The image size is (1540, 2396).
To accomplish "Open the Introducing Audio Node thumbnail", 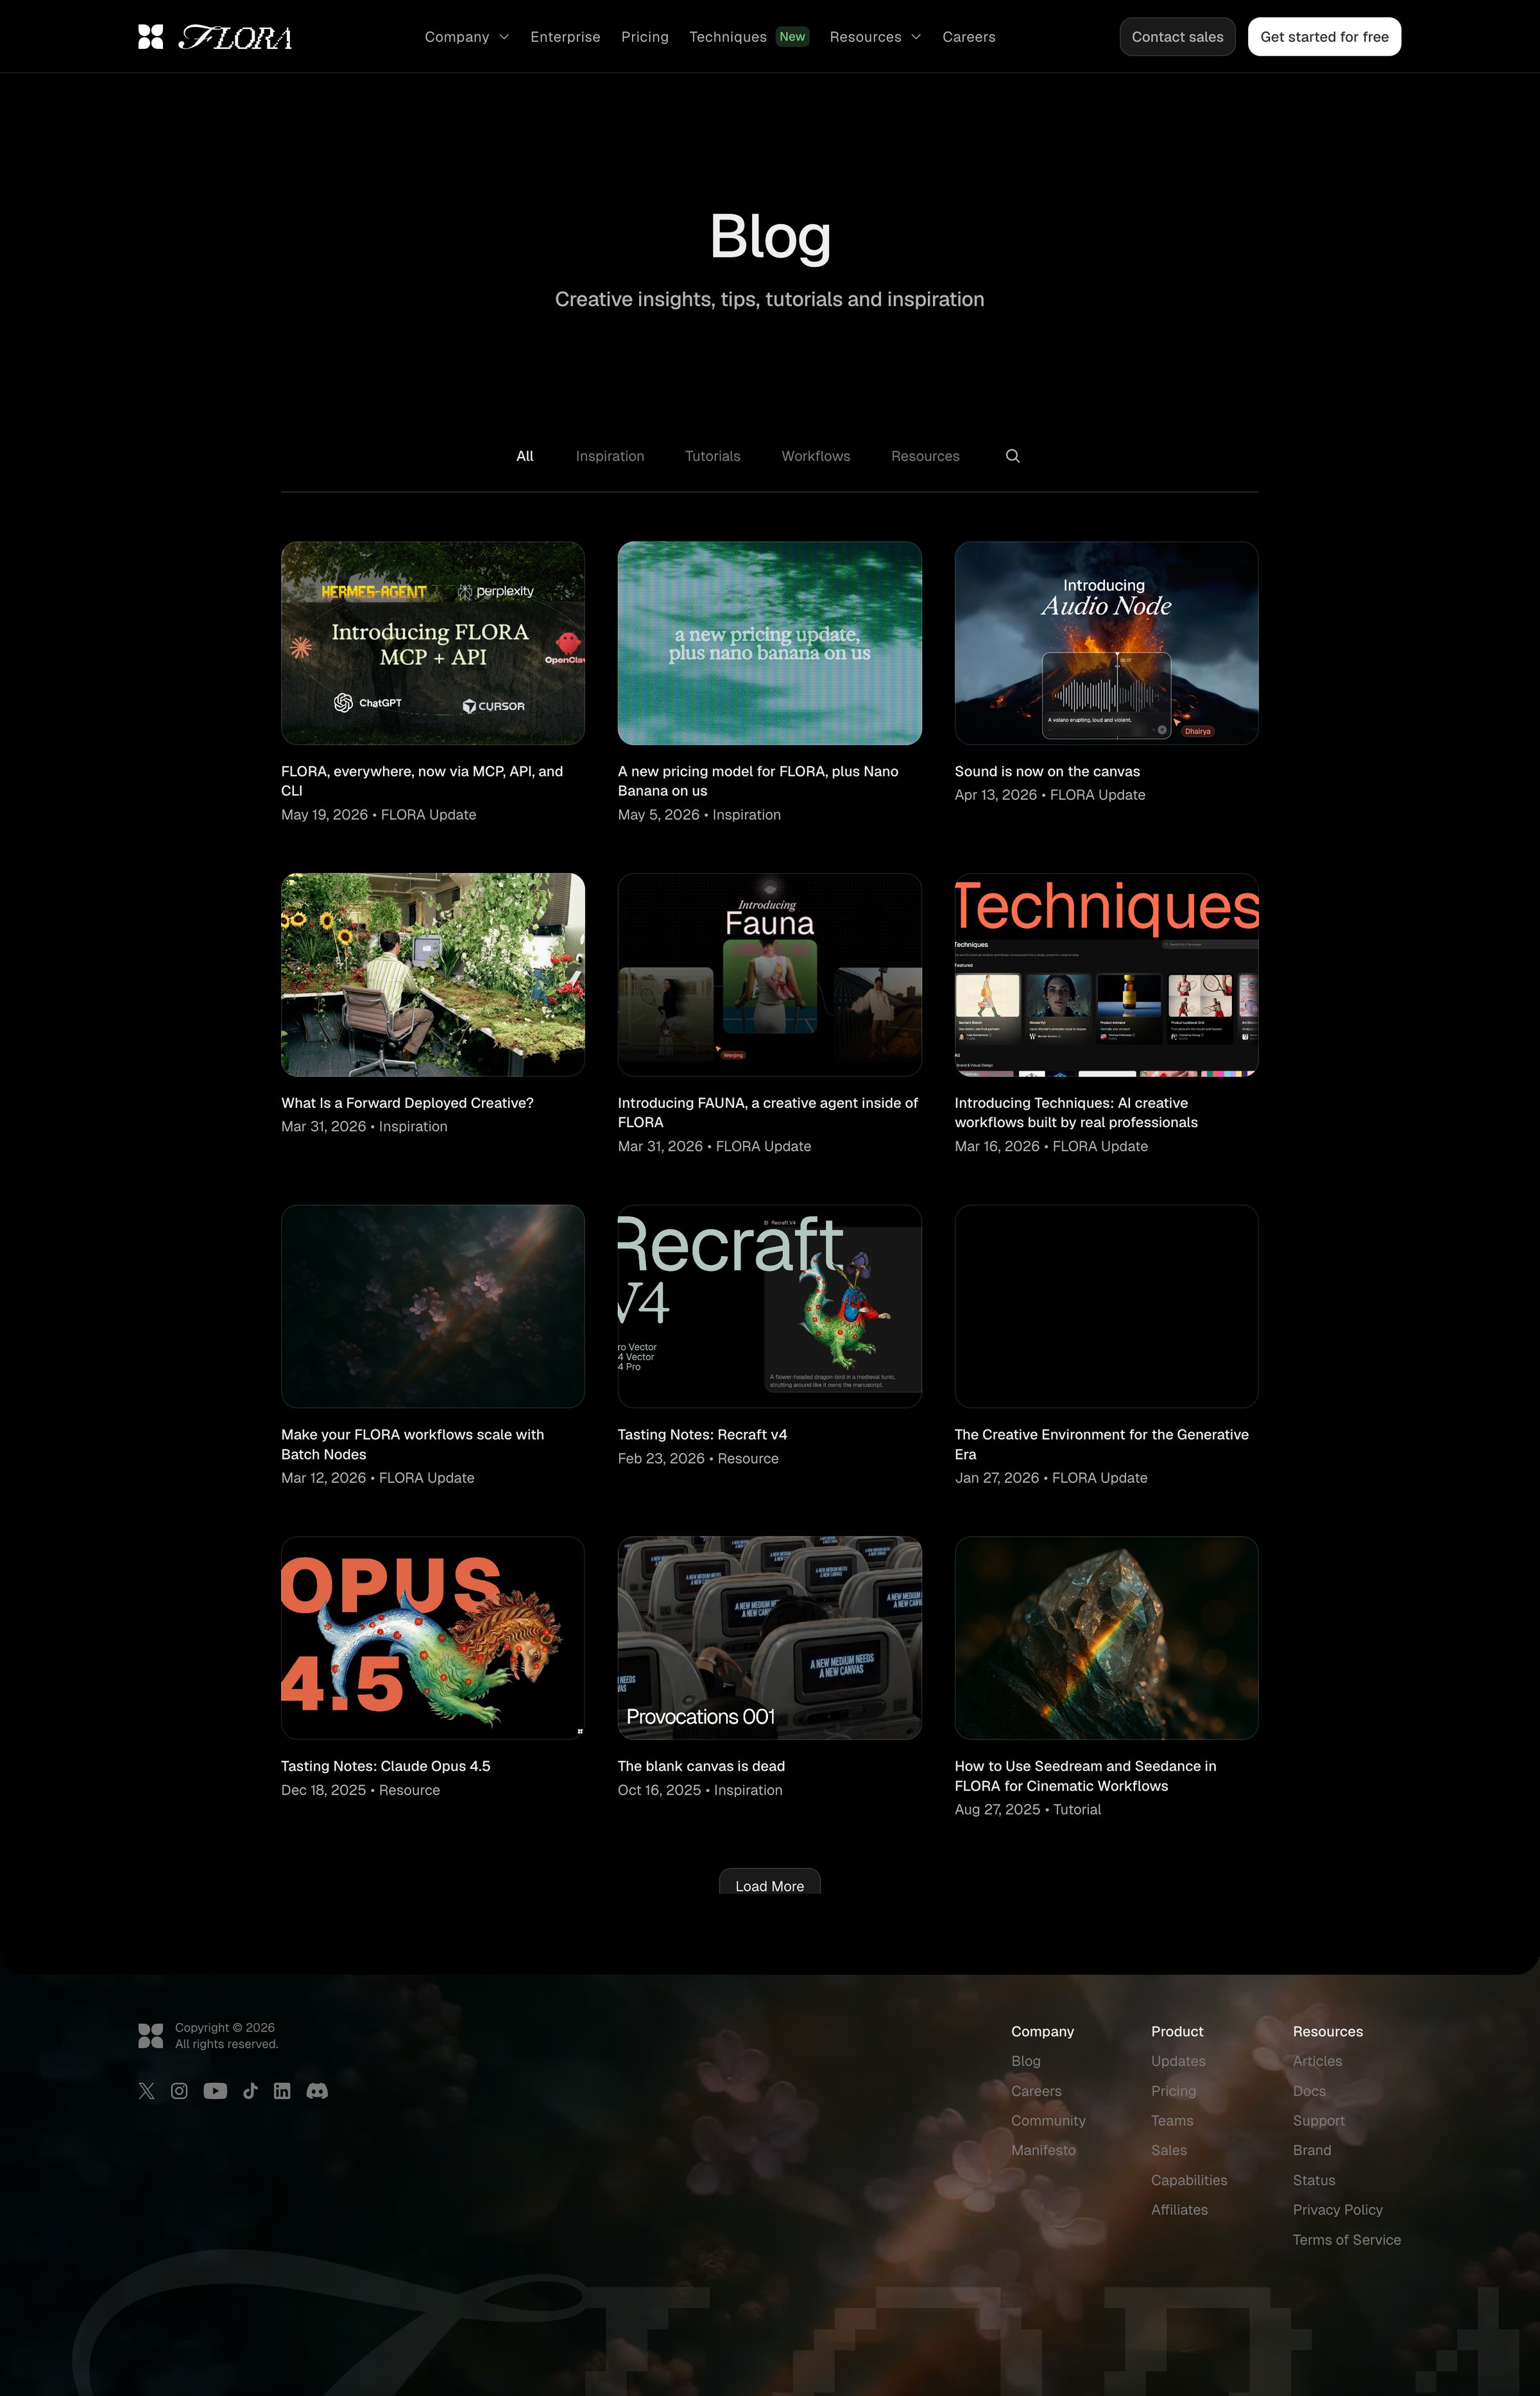I will point(1106,643).
